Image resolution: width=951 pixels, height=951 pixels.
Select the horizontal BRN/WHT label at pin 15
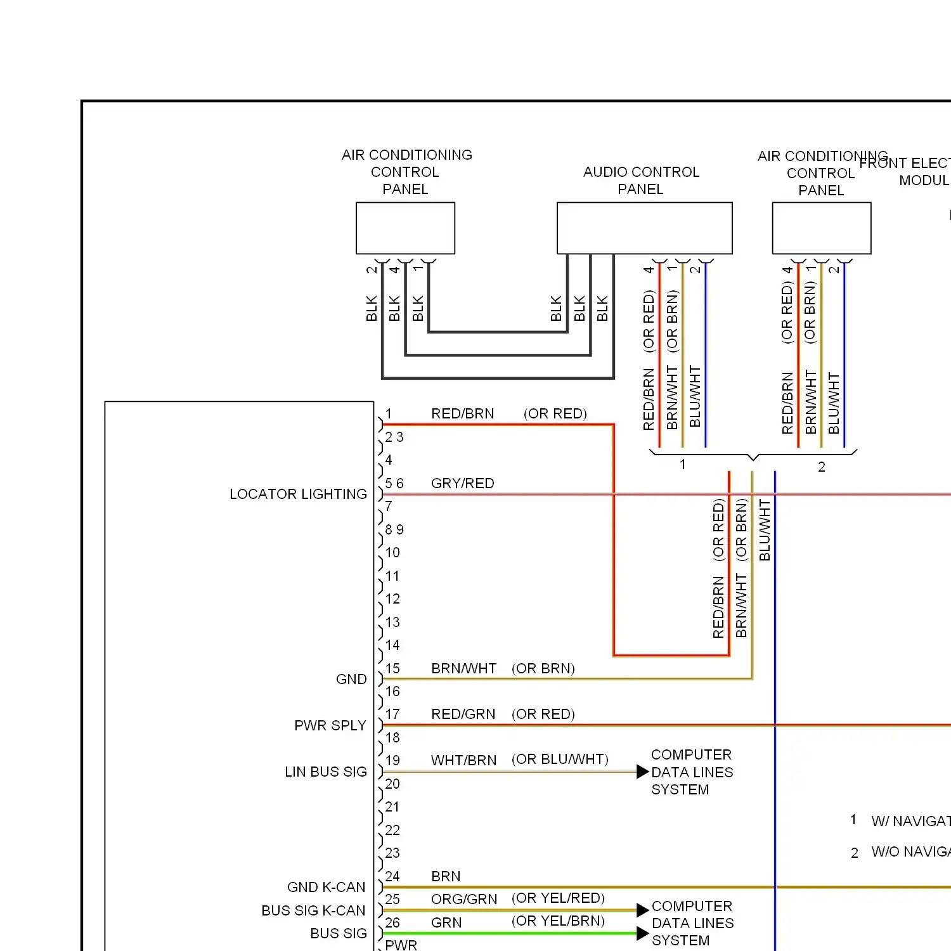point(464,668)
